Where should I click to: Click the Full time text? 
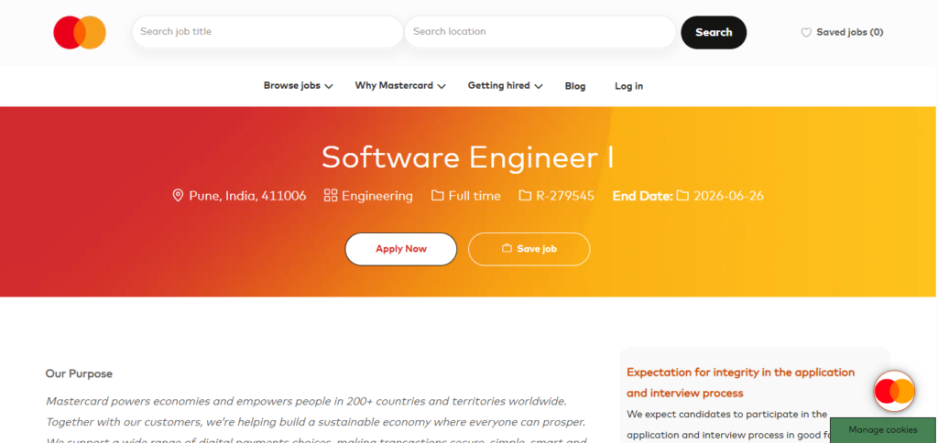click(474, 196)
